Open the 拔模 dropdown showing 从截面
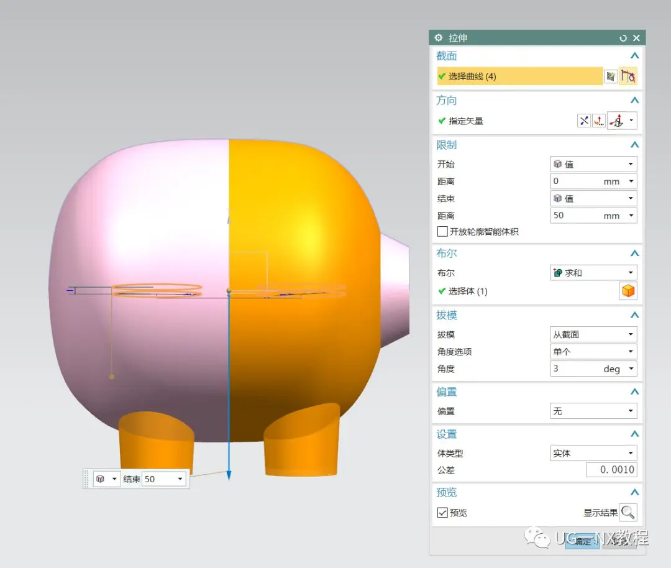This screenshot has height=568, width=671. pos(593,334)
